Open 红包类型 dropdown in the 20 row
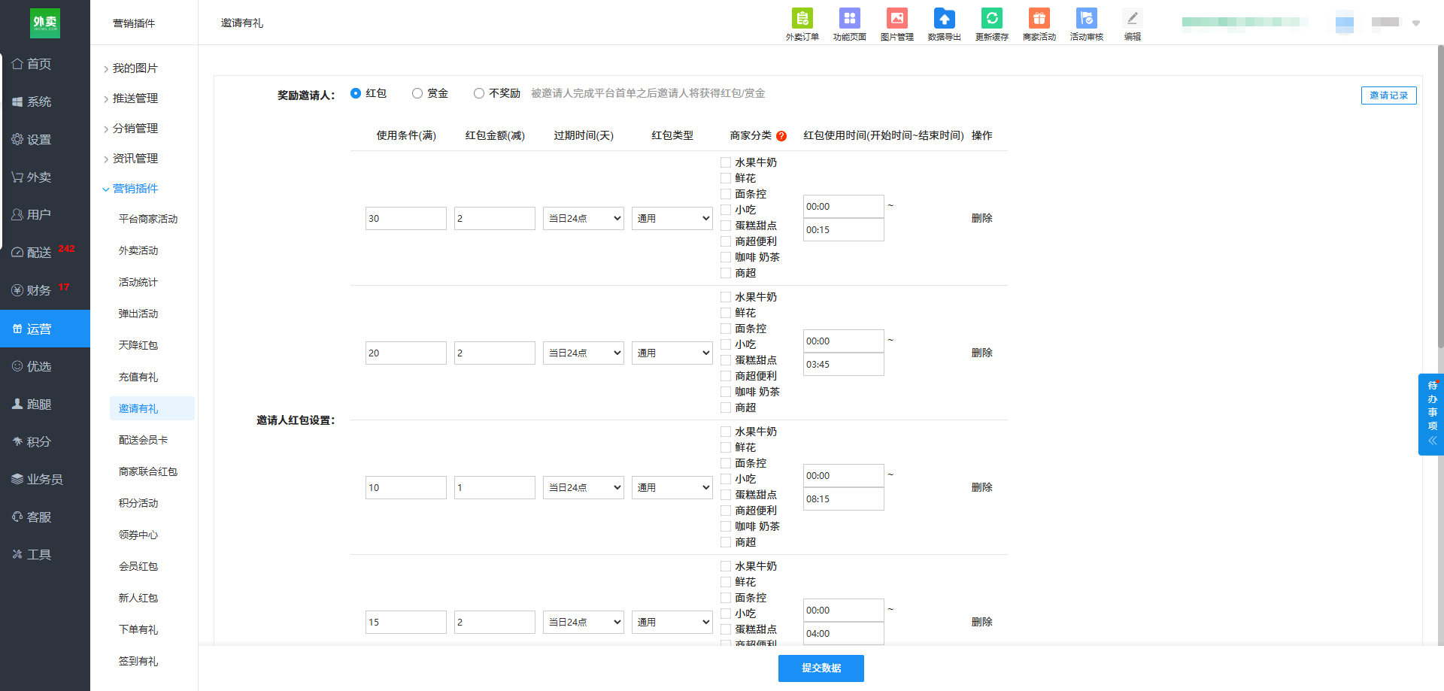The width and height of the screenshot is (1444, 691). click(672, 353)
